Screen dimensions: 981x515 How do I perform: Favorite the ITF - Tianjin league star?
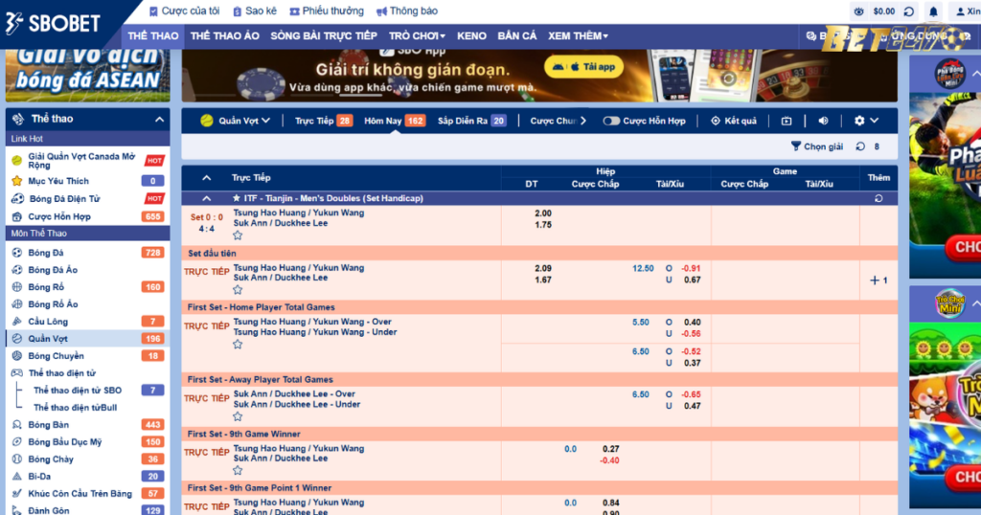[237, 198]
